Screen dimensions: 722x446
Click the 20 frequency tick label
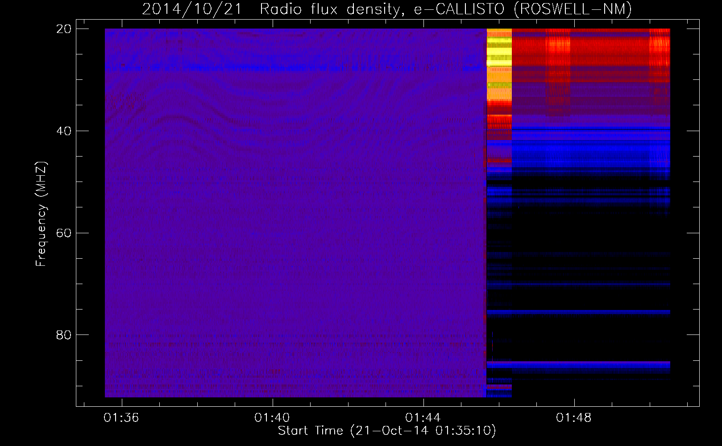coord(64,29)
